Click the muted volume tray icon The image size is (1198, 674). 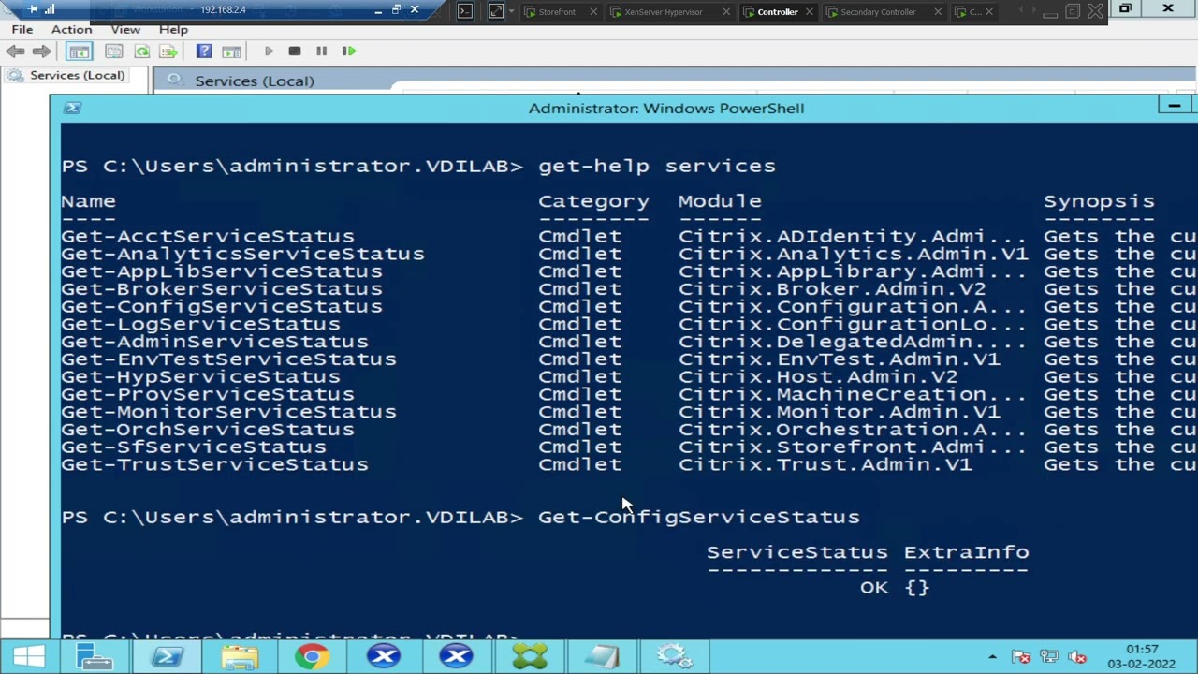[x=1077, y=657]
